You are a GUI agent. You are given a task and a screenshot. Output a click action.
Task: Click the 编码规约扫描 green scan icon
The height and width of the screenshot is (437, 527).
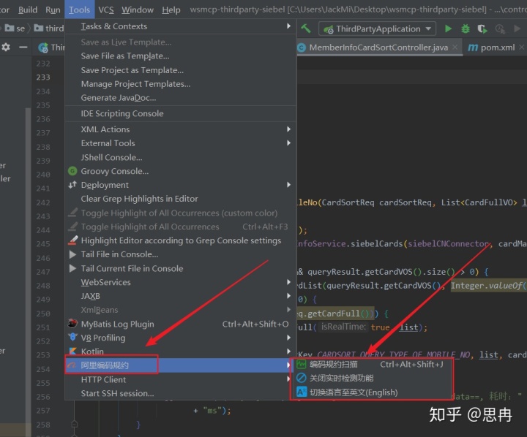point(302,364)
